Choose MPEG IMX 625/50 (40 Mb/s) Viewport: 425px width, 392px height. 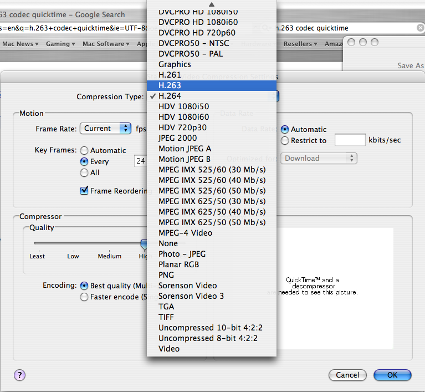(212, 212)
